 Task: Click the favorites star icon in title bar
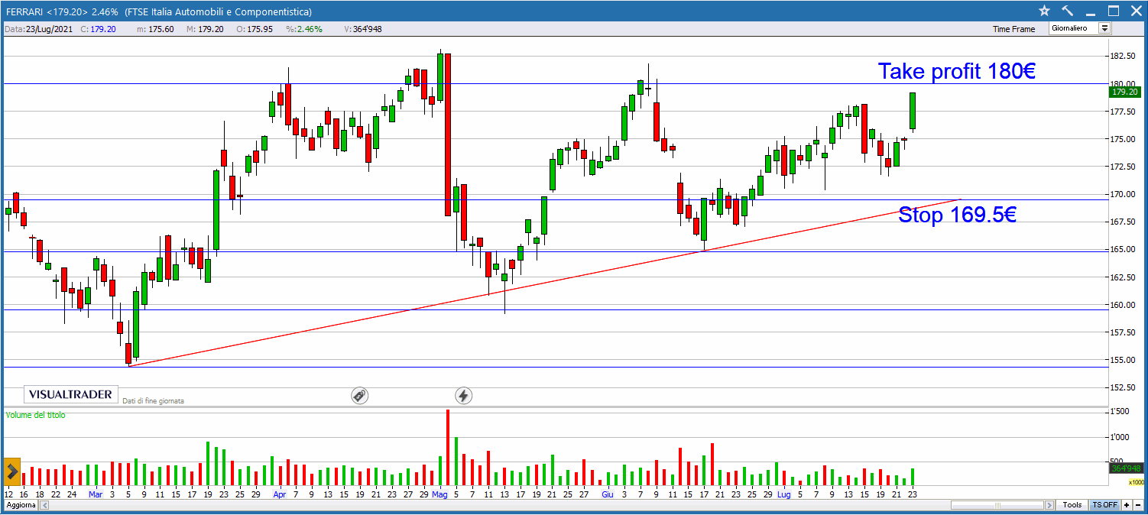[1045, 11]
